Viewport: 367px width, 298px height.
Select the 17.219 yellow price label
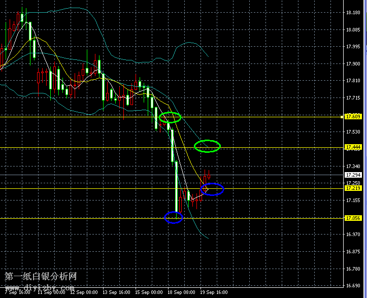[352, 188]
